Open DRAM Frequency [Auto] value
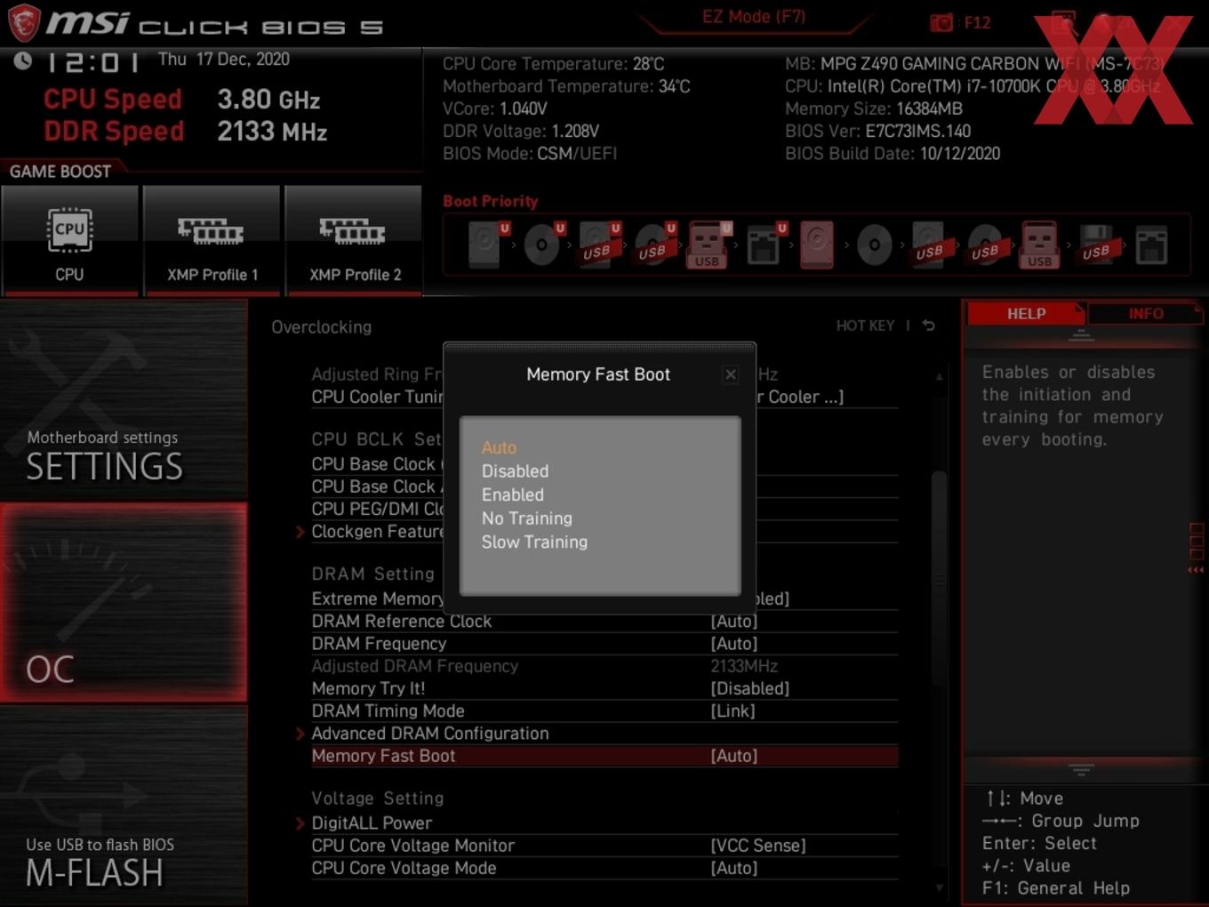The image size is (1209, 907). (x=734, y=643)
